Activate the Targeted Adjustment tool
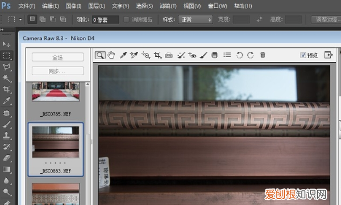The image size is (341, 205). (146, 55)
